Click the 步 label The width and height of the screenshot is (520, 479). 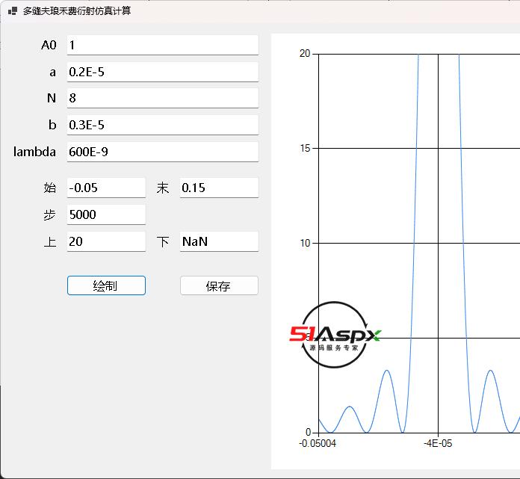coord(50,214)
